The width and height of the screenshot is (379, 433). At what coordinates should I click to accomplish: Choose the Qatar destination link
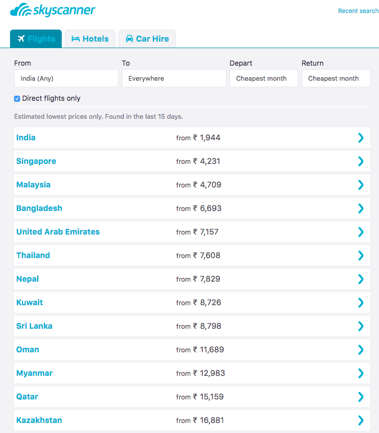click(x=27, y=396)
